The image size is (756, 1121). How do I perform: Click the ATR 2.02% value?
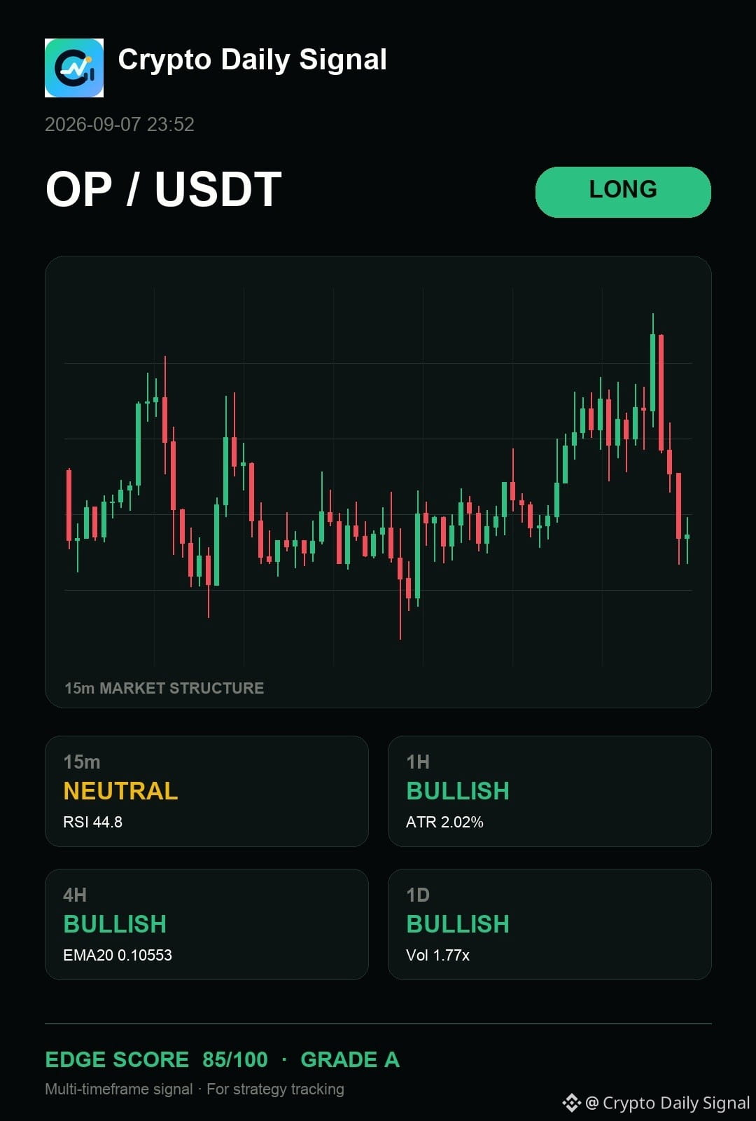pos(444,822)
